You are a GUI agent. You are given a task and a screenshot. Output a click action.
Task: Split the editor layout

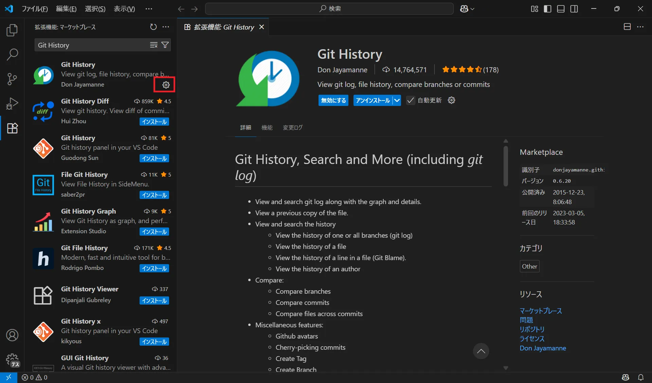click(x=627, y=27)
